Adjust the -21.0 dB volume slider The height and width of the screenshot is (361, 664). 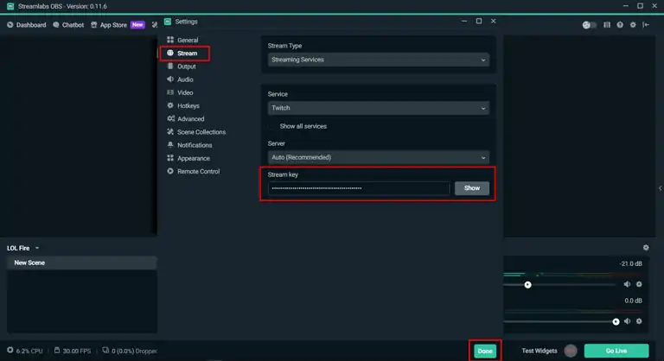pyautogui.click(x=527, y=285)
